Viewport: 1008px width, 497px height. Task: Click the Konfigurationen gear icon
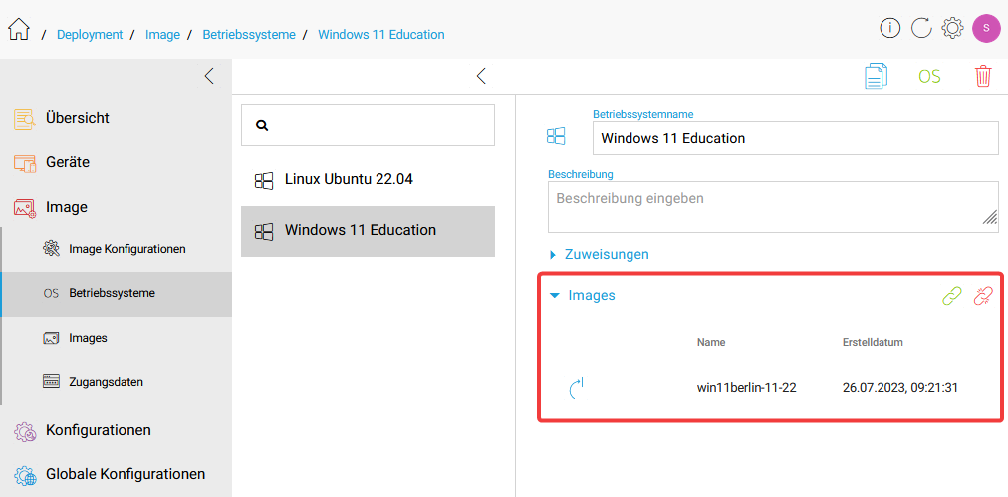(25, 430)
